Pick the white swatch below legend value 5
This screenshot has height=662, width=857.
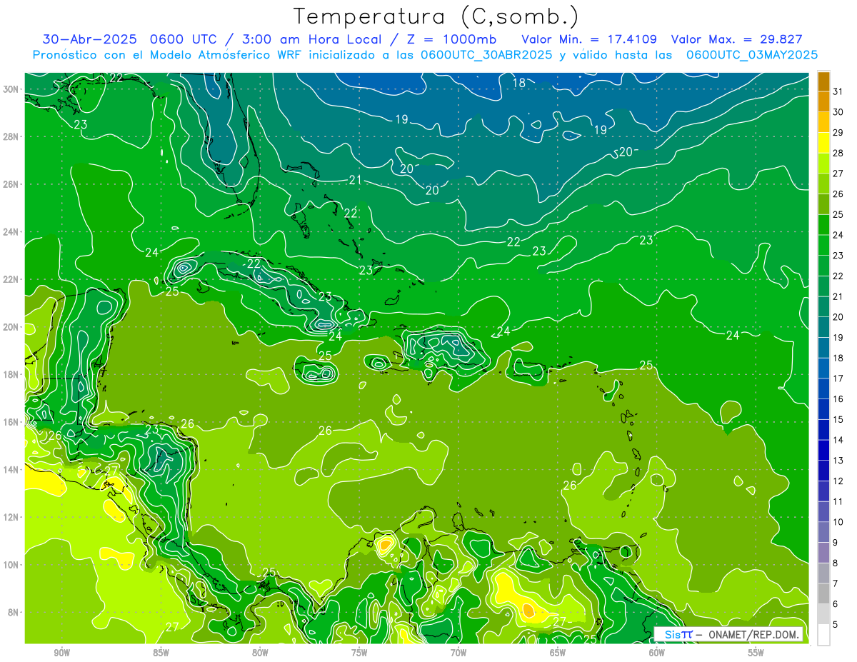click(x=823, y=635)
